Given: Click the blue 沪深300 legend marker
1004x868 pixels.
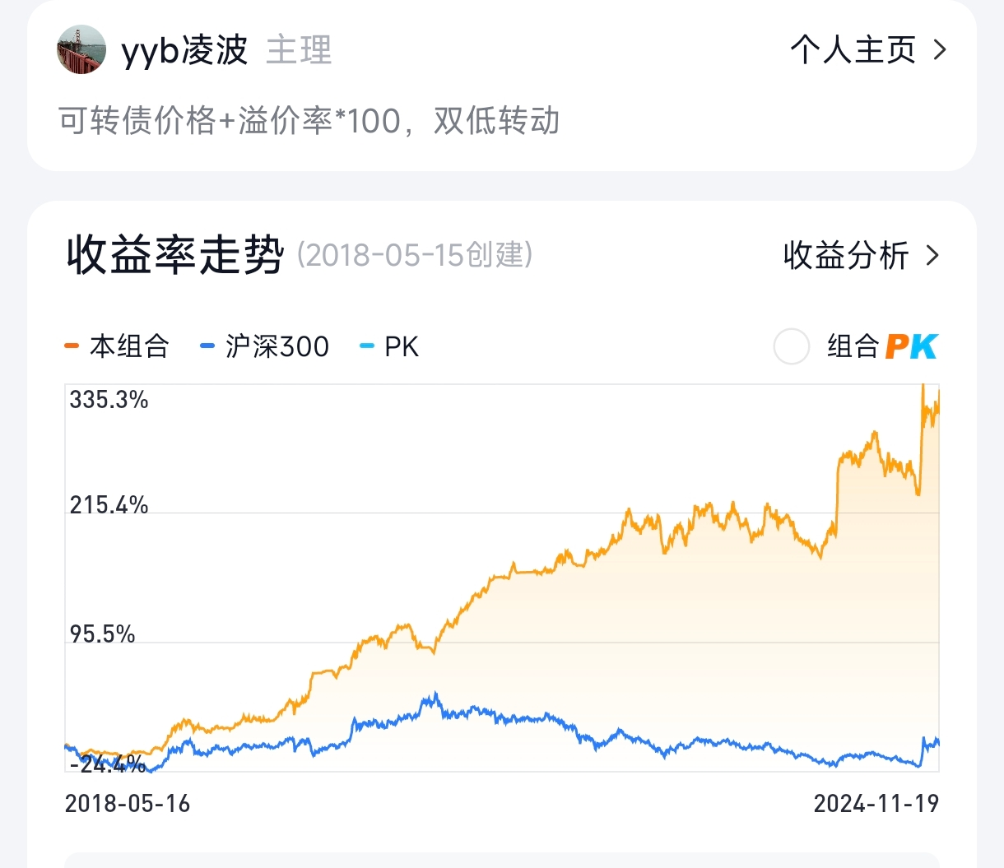Looking at the screenshot, I should click(x=207, y=346).
